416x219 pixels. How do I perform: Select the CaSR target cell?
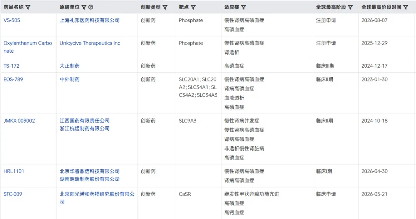tap(185, 194)
